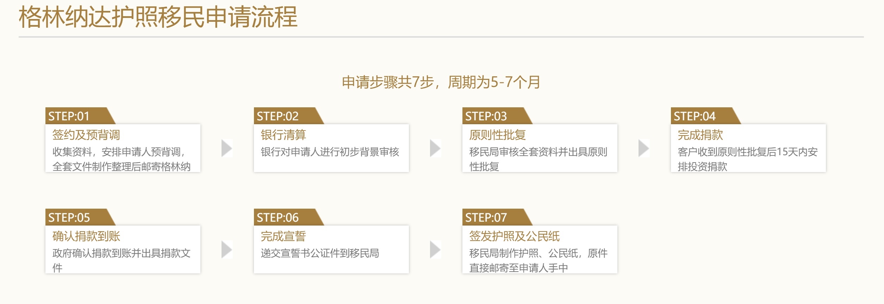
Task: Open the 确认捐款到账 step card
Action: coord(123,249)
